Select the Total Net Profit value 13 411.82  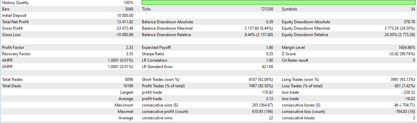point(125,22)
